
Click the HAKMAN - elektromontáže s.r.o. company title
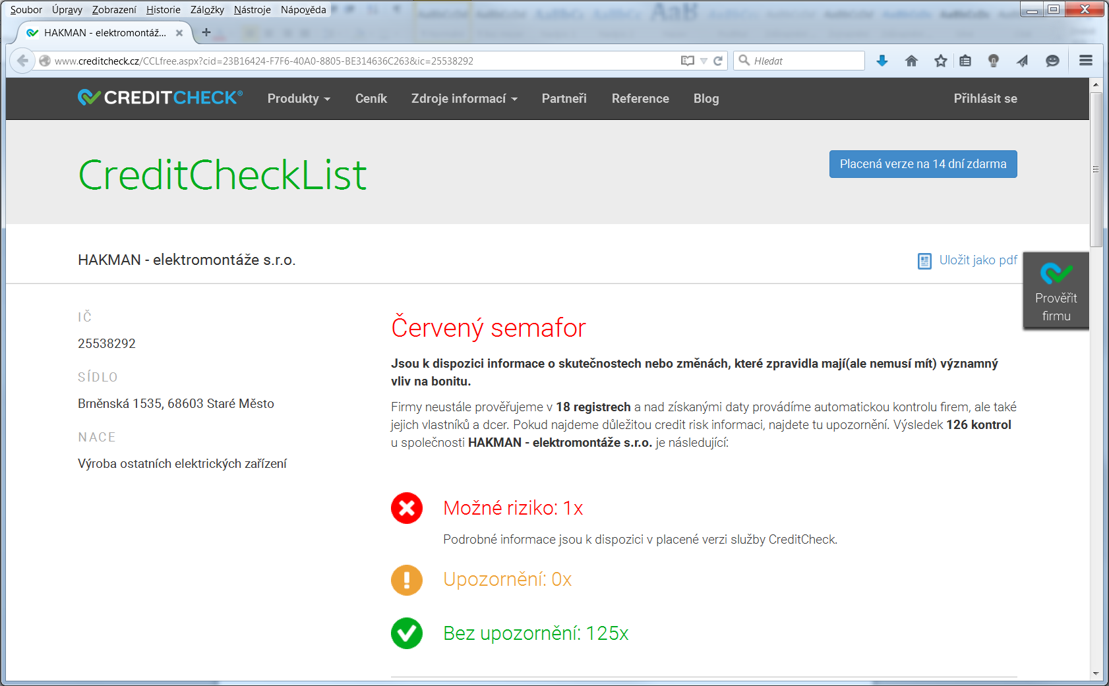187,260
